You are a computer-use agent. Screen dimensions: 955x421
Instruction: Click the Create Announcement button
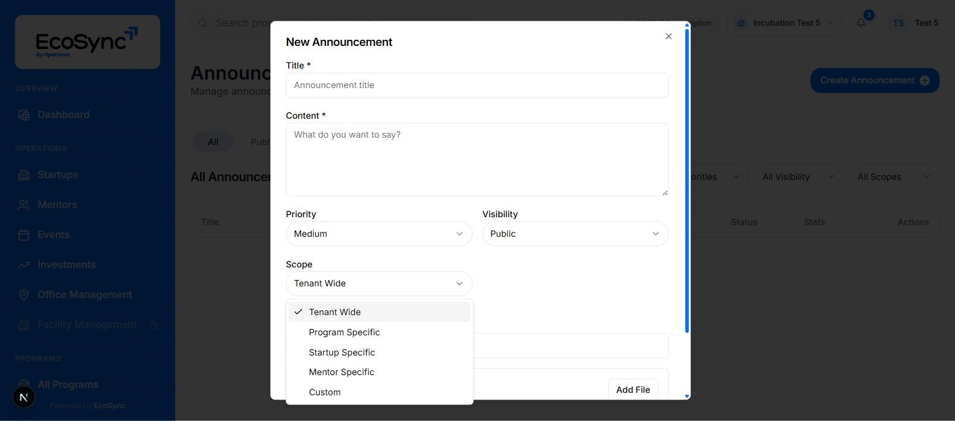[875, 80]
